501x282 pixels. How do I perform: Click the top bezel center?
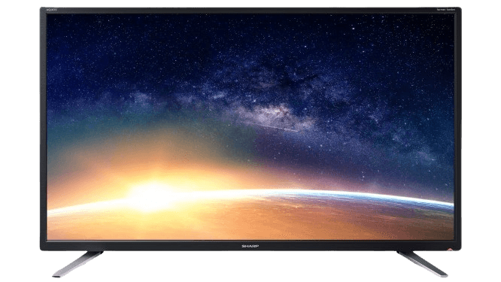click(x=250, y=11)
